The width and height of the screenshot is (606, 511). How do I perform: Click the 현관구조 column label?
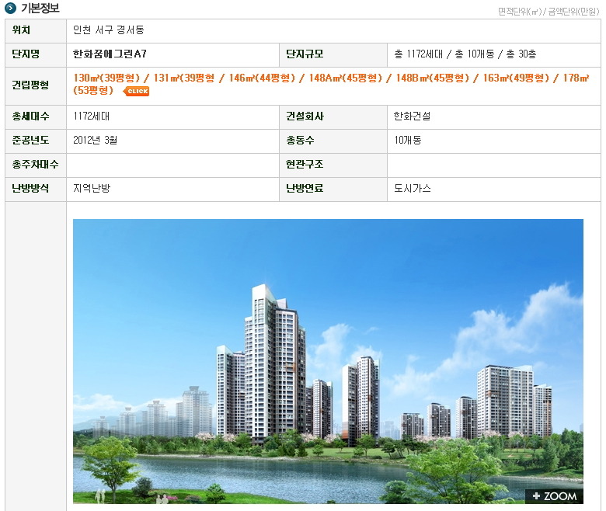pyautogui.click(x=305, y=164)
